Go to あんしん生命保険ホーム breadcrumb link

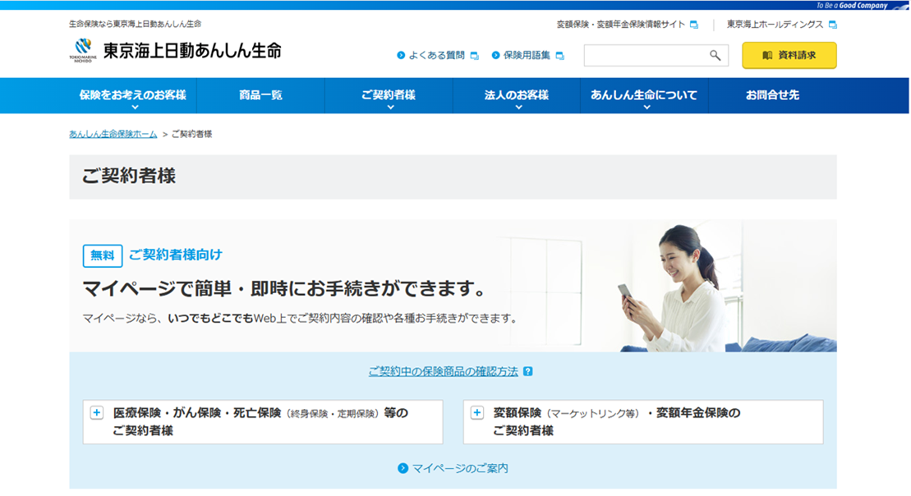click(x=113, y=134)
